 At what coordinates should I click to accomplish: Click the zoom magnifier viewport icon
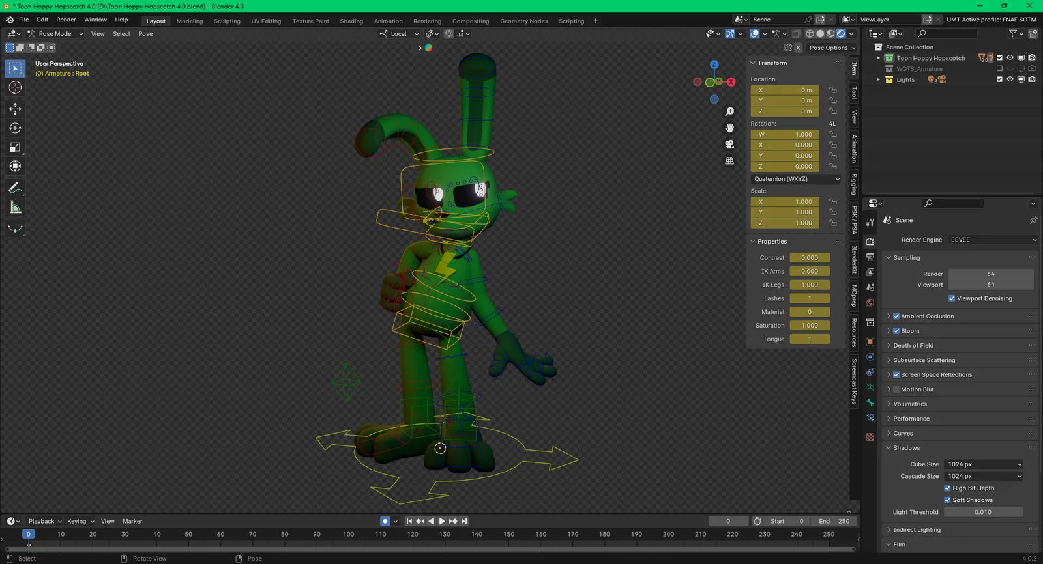pyautogui.click(x=729, y=112)
